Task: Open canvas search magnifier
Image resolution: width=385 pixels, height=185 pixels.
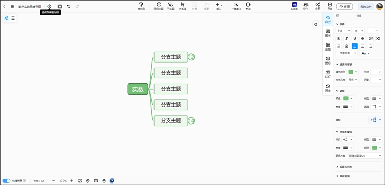Action: click(x=316, y=24)
